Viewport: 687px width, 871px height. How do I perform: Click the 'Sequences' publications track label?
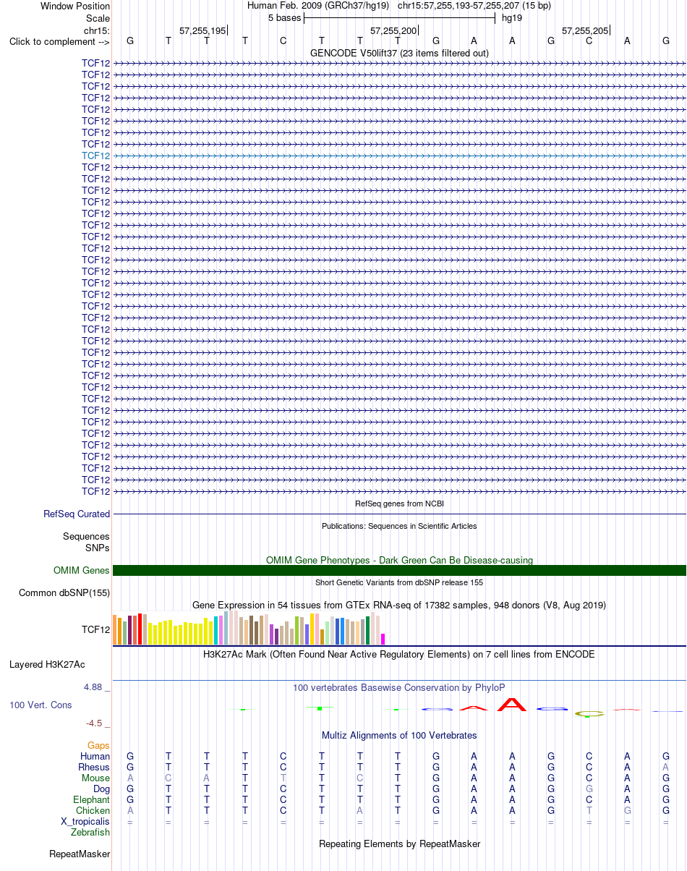click(86, 536)
